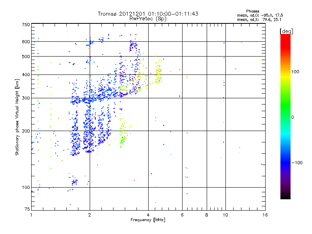
Task: Click the y-axis tick label '750'
Action: tap(26, 25)
